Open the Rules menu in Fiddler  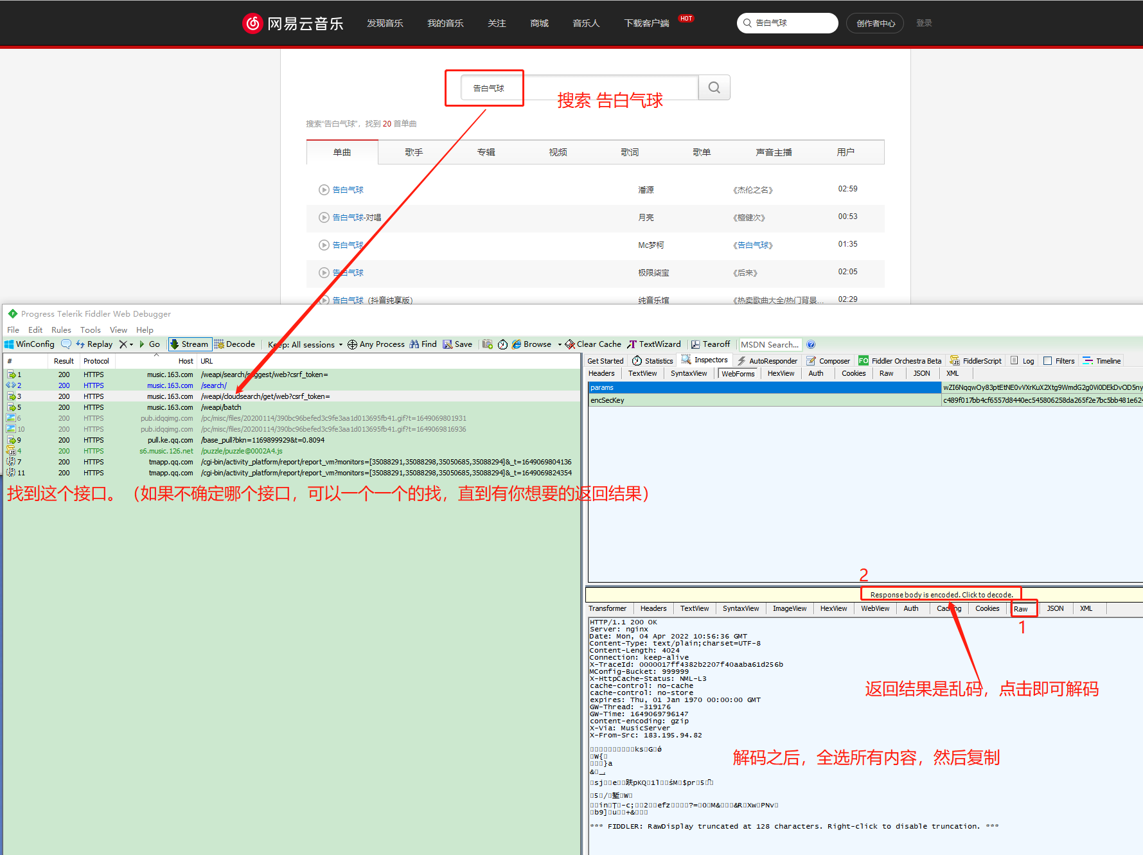point(61,330)
